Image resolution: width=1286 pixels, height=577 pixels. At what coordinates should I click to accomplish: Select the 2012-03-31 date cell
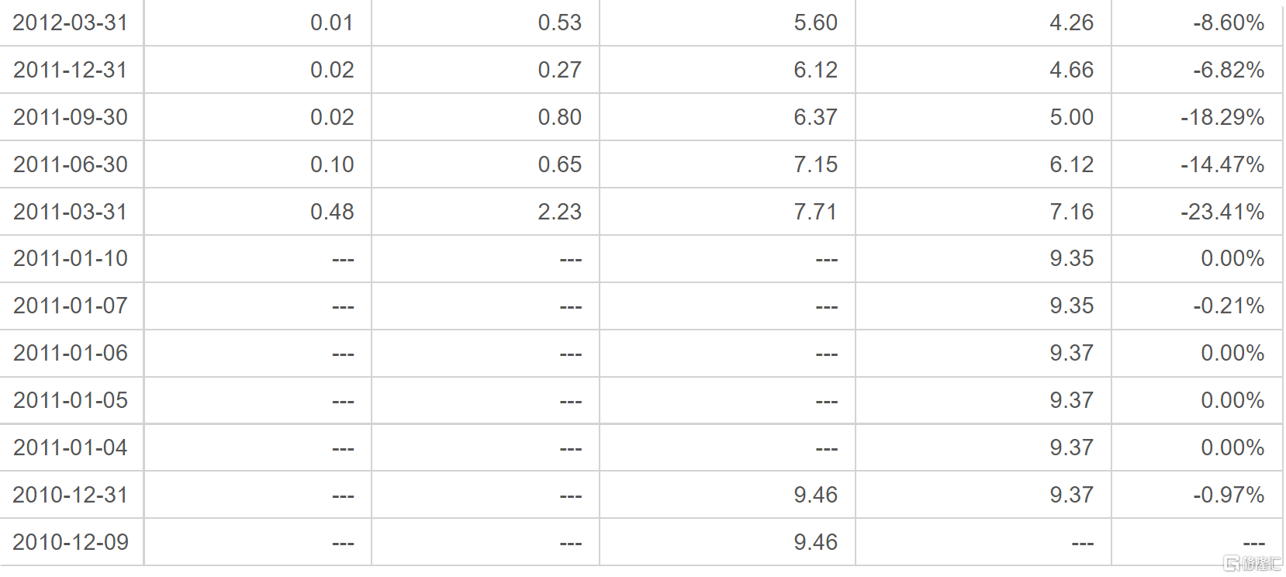click(71, 22)
